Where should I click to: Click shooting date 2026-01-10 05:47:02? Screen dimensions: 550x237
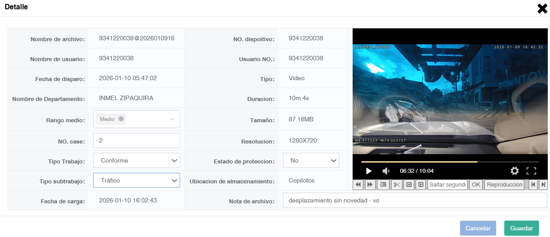click(x=128, y=78)
